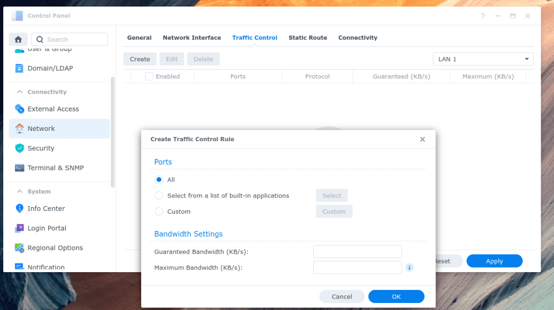This screenshot has height=310, width=554.
Task: Click the Domain/LDAP icon
Action: (x=19, y=68)
